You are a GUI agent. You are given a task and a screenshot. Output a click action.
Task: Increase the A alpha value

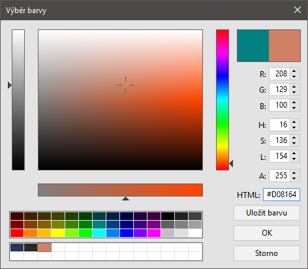pyautogui.click(x=294, y=173)
